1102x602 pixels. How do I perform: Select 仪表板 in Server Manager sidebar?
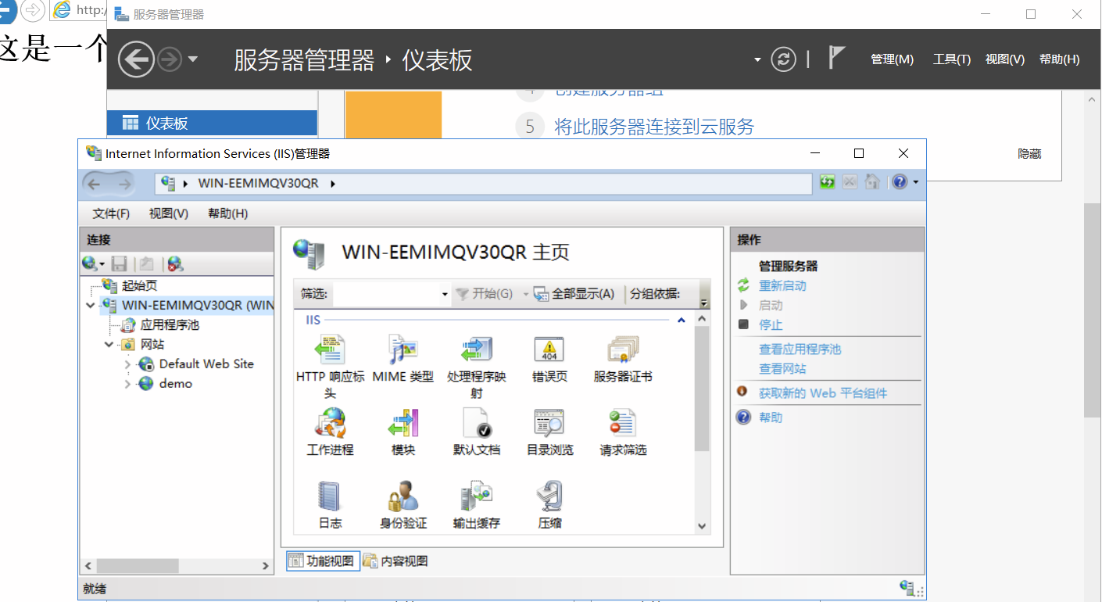coord(212,123)
